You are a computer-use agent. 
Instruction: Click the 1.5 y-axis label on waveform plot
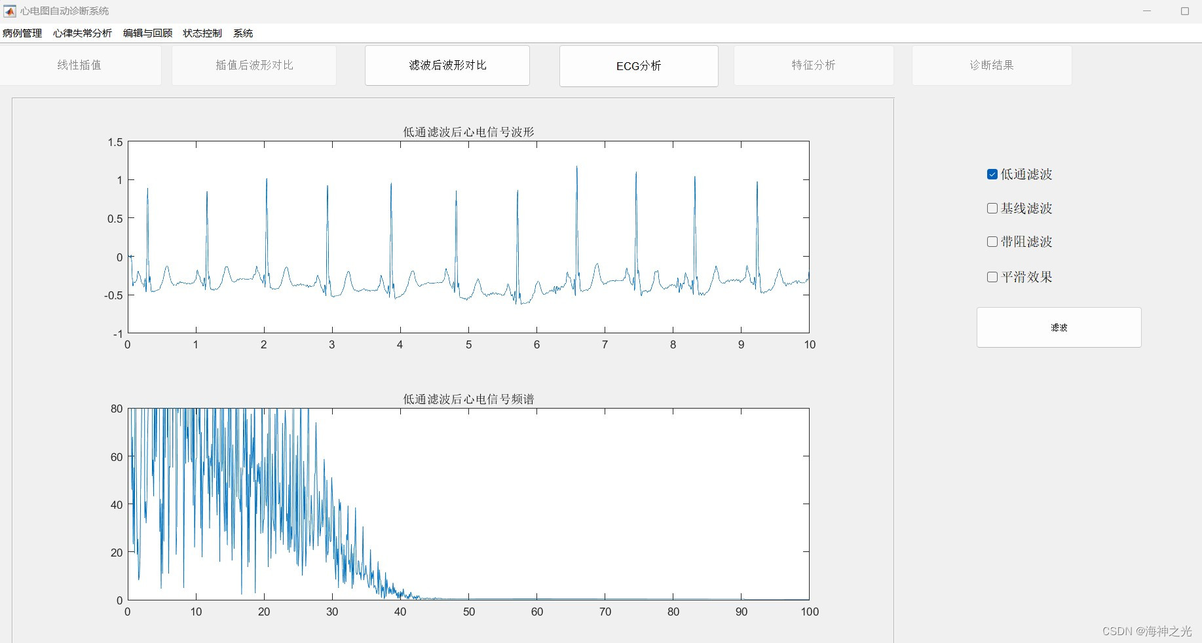click(x=115, y=142)
